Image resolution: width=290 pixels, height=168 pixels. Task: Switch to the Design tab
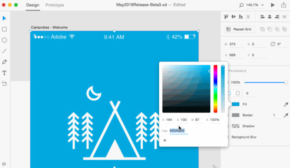click(33, 5)
